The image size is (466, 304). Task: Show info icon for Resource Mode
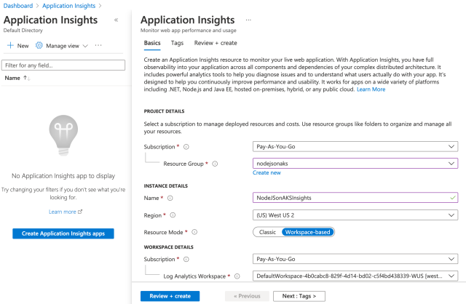point(194,232)
